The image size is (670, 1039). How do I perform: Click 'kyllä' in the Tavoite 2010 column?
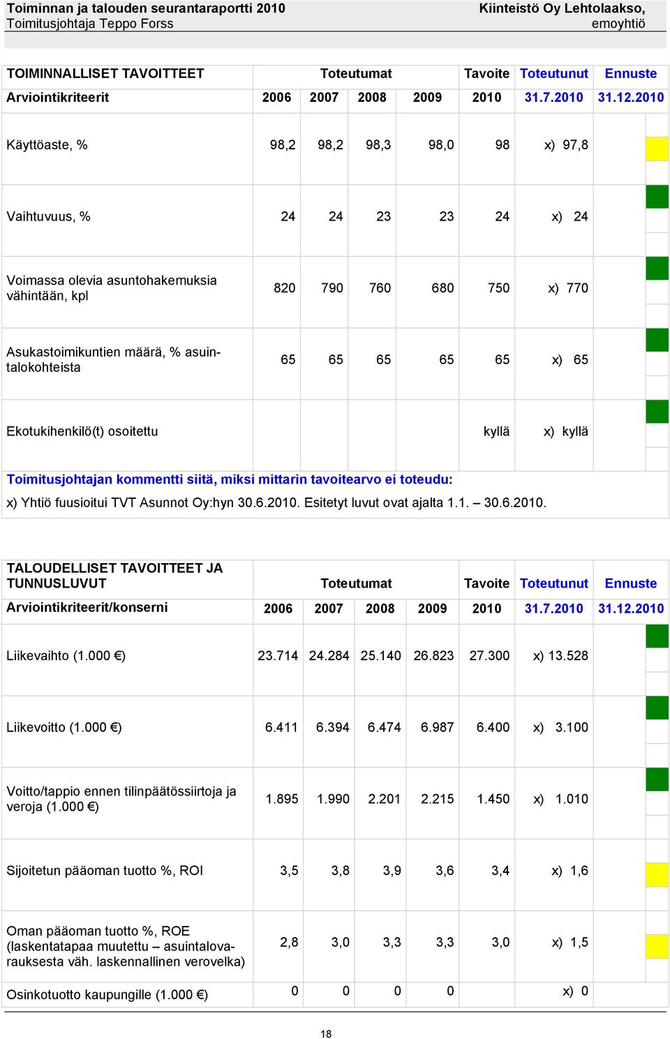(x=496, y=431)
